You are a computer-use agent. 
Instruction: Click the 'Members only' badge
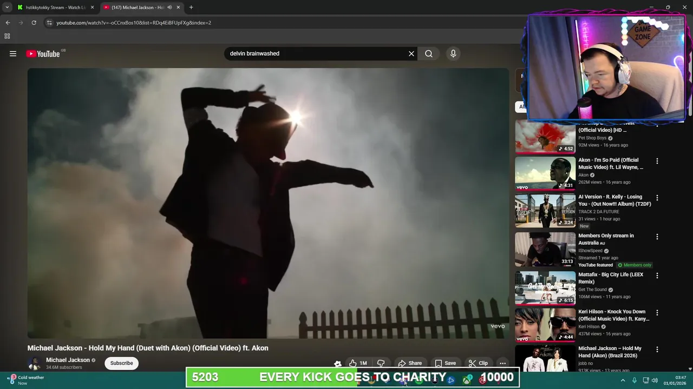[635, 265]
